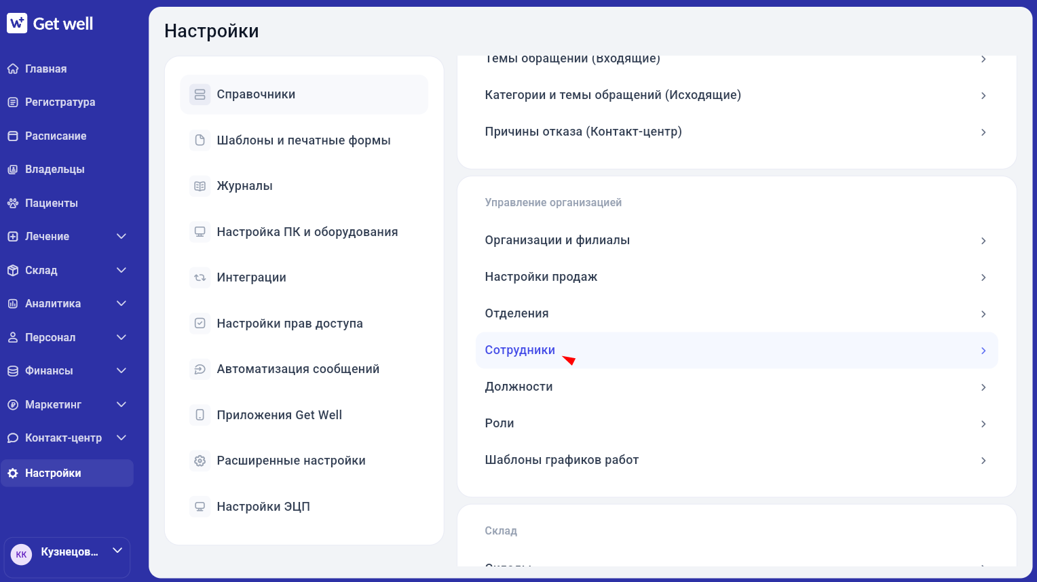Image resolution: width=1037 pixels, height=582 pixels.
Task: Open Организации и филиалы directory
Action: pyautogui.click(x=737, y=240)
